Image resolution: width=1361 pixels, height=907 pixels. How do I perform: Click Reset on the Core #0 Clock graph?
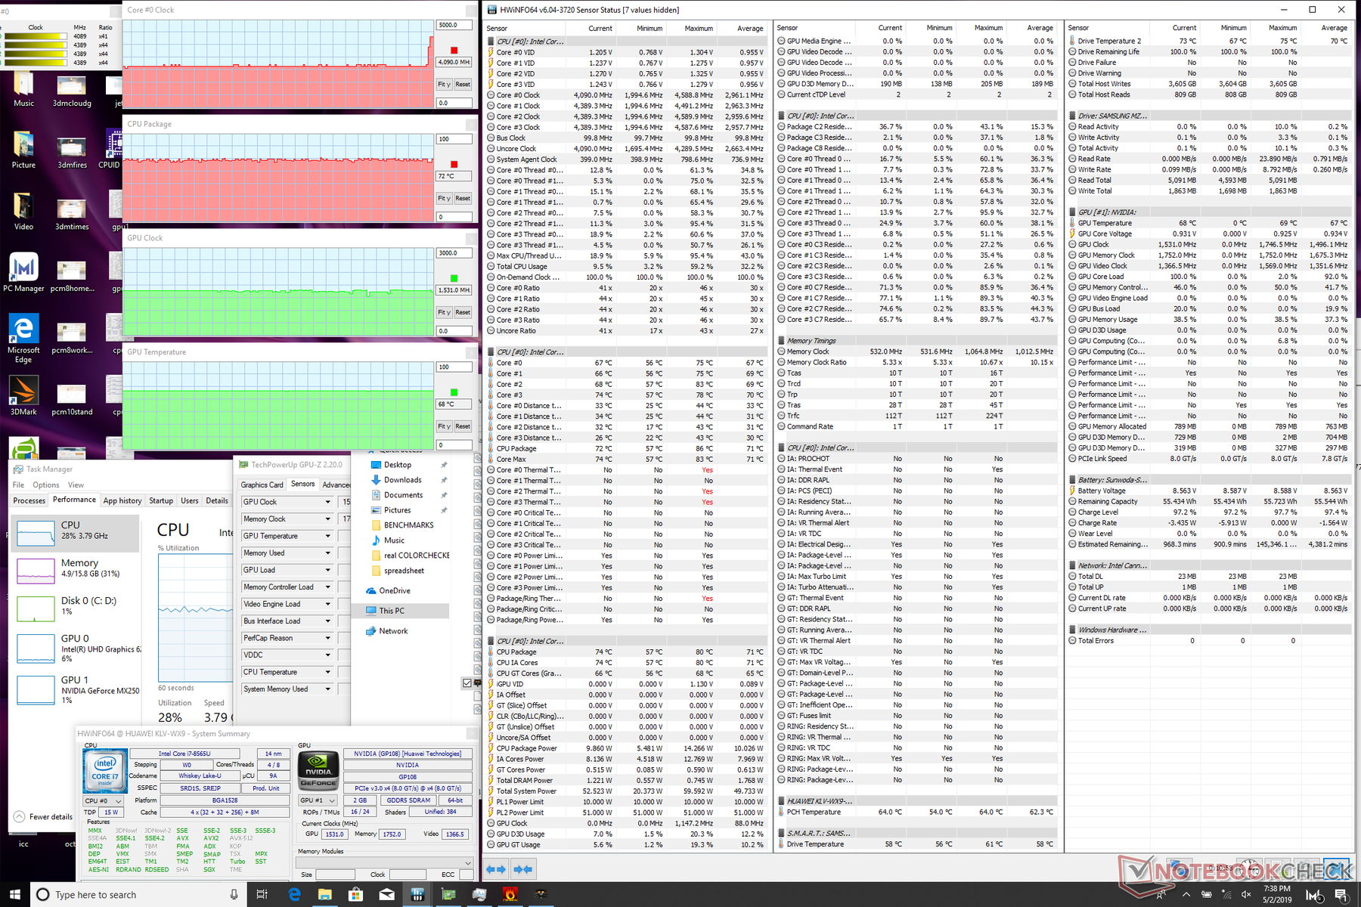click(x=463, y=85)
